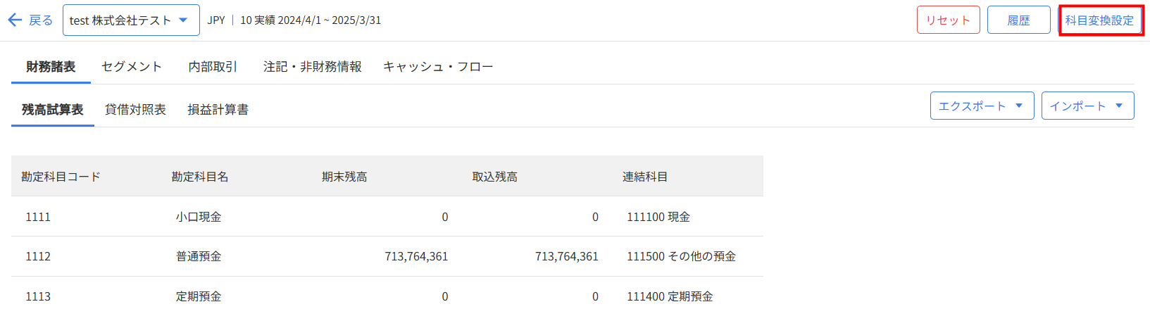Viewport: 1150px width, 309px height.
Task: Switch to the 貸借対照表 sub-tab
Action: [x=135, y=110]
